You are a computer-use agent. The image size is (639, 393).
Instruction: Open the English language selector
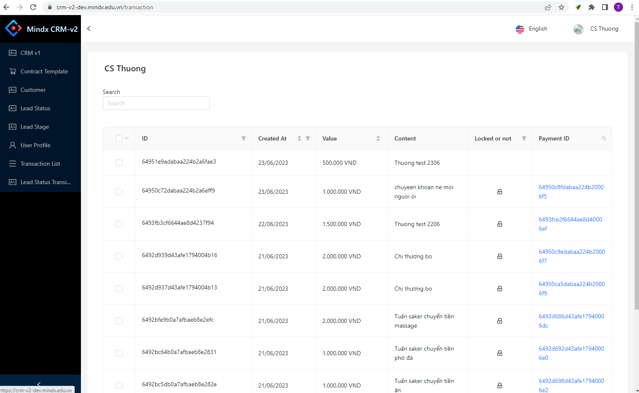tap(532, 29)
